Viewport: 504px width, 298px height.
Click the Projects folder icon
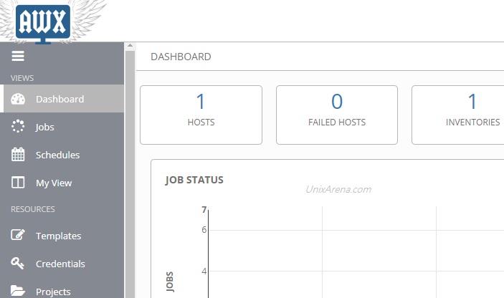19,291
